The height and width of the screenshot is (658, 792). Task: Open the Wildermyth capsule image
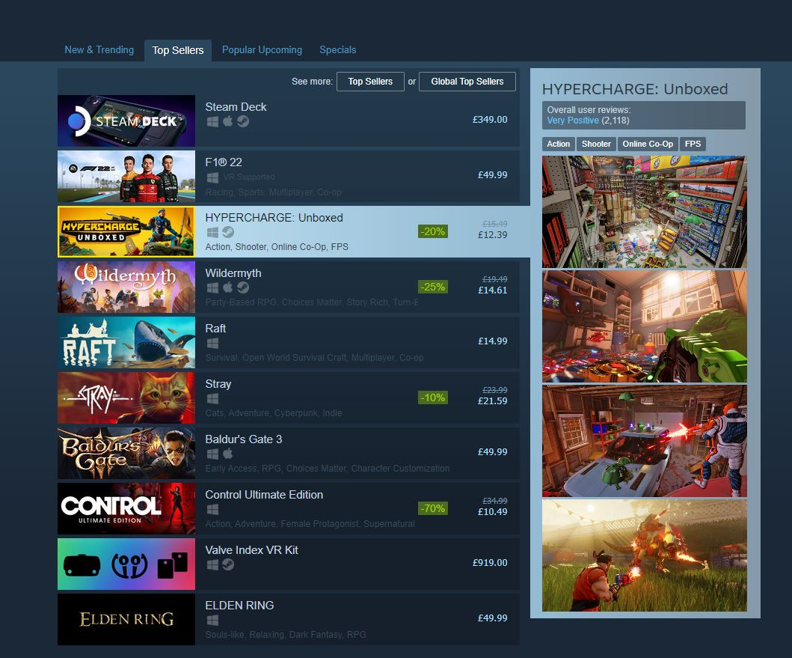(126, 287)
